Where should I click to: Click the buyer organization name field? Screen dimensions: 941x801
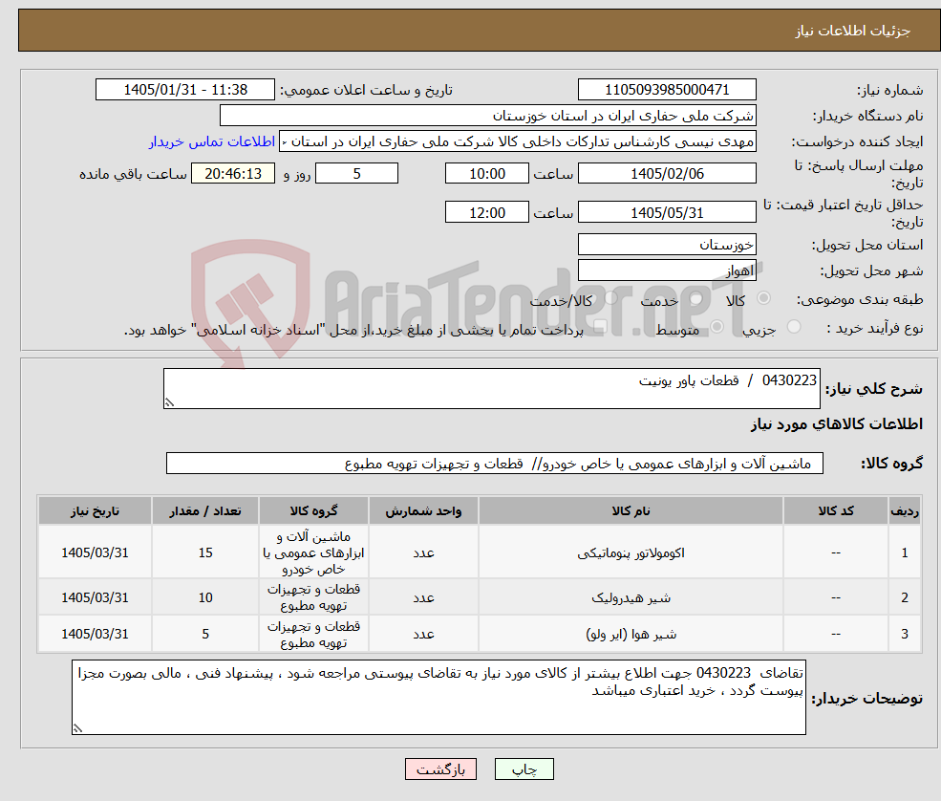click(488, 116)
